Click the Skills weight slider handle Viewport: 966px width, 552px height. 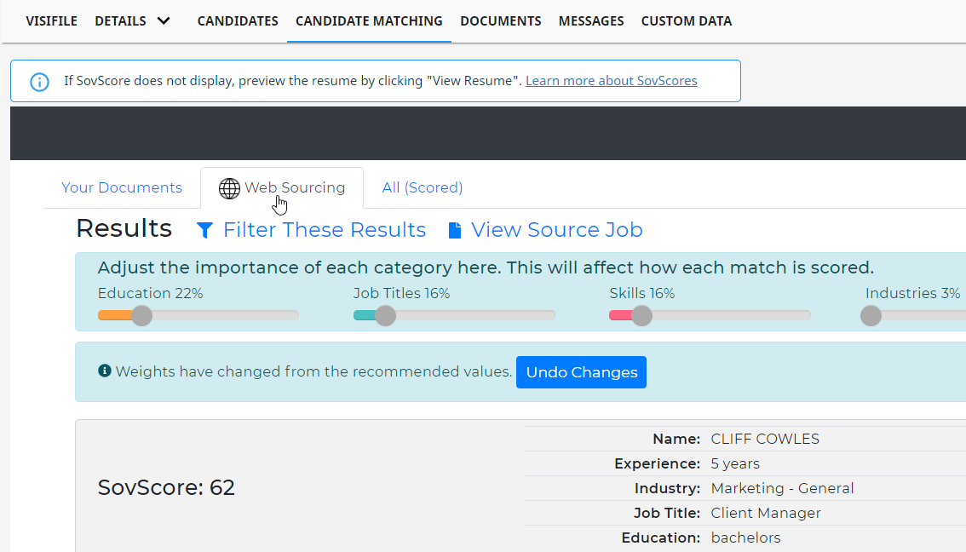642,315
